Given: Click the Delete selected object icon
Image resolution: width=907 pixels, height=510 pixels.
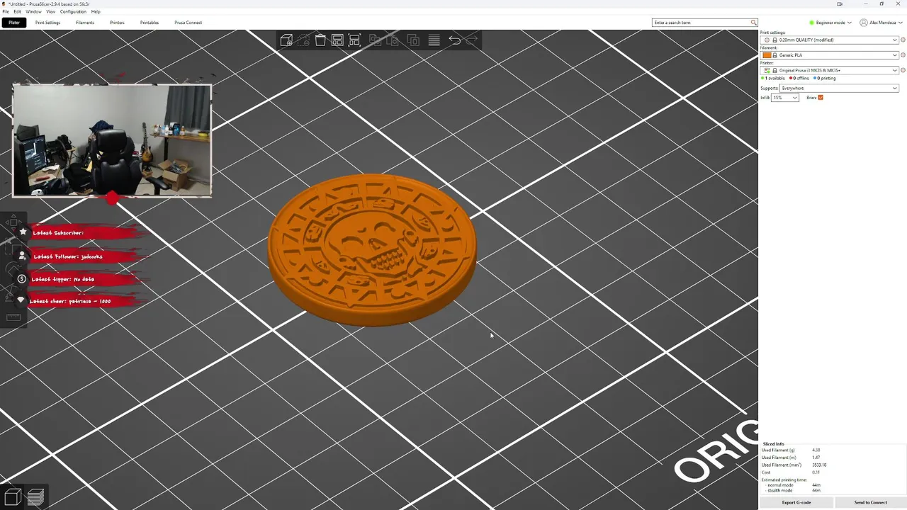Looking at the screenshot, I should (303, 40).
